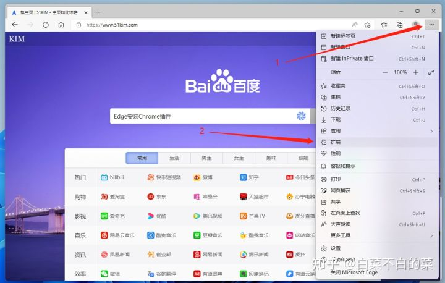Open the 网易云音乐 link
Image resolution: width=445 pixels, height=283 pixels.
(117, 235)
